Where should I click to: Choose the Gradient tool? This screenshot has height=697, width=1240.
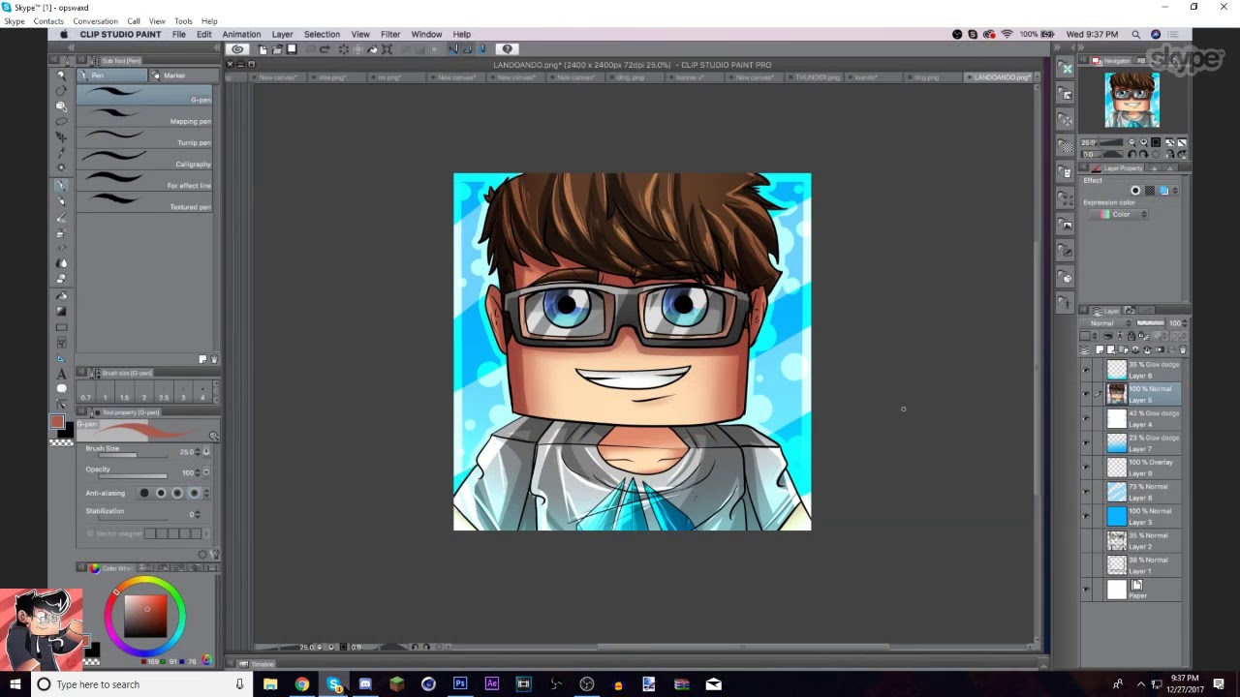click(61, 311)
